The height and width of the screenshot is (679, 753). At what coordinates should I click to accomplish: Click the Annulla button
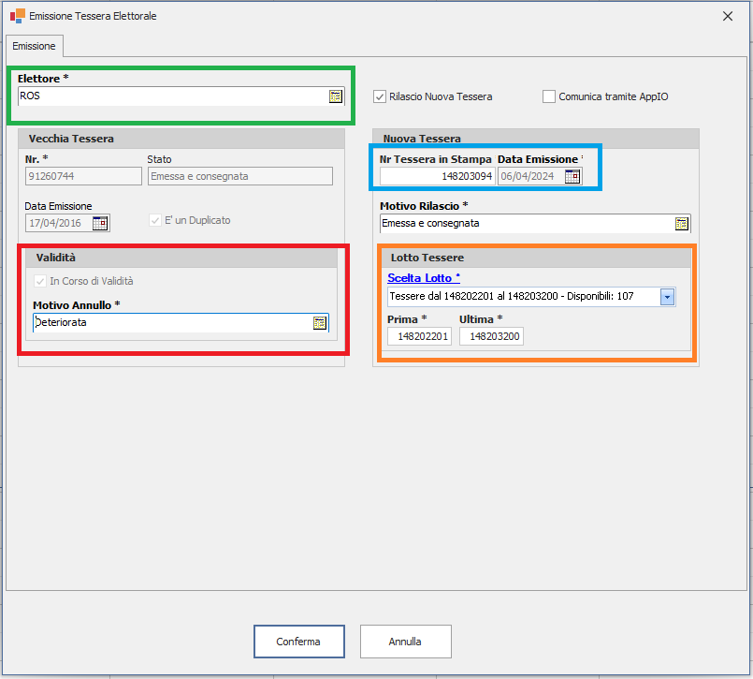405,642
